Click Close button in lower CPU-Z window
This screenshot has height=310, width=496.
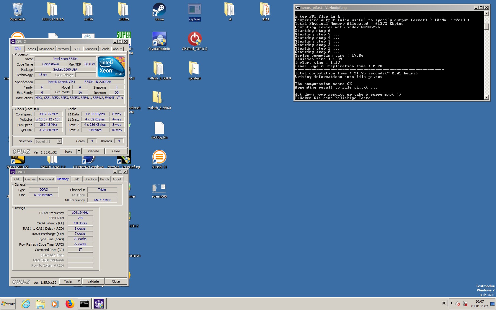click(x=116, y=281)
